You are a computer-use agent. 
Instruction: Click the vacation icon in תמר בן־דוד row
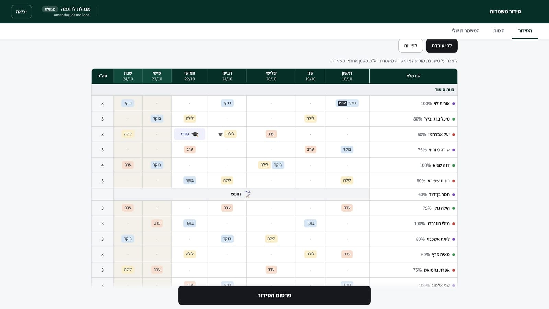(x=248, y=194)
